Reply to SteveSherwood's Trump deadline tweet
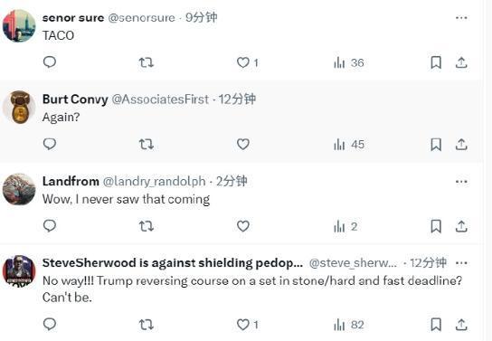This screenshot has height=341, width=492. tap(50, 324)
